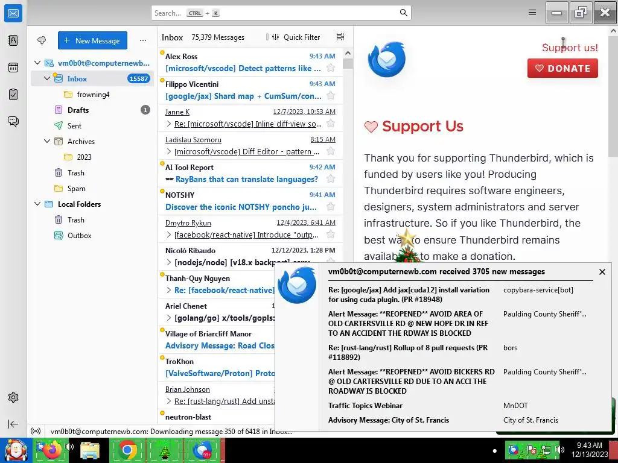Screen dimensions: 618x463
Task: Open the City of St. Francis advisory
Action: (389, 420)
